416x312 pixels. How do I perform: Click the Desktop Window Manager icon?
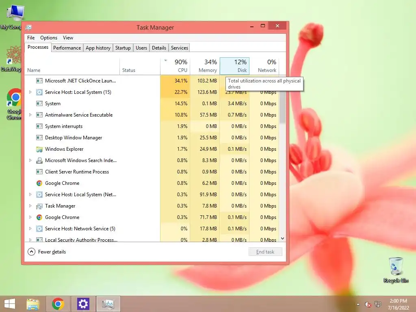tap(39, 138)
